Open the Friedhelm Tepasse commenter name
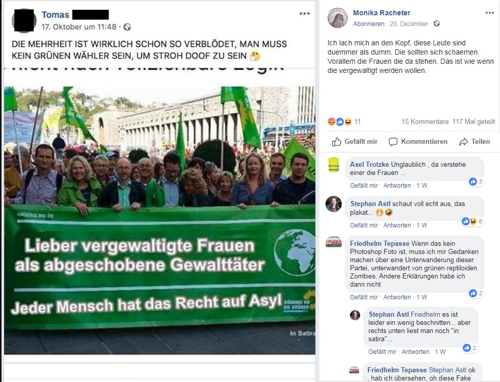The height and width of the screenshot is (382, 500). [380, 243]
